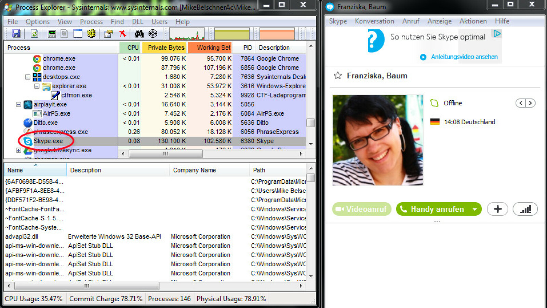Collapse the airplayit.exe tree node

(18, 104)
